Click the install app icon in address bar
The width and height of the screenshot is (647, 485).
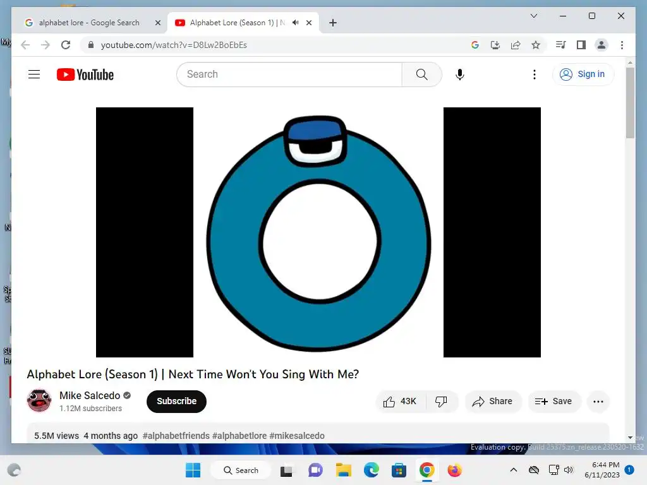(495, 45)
